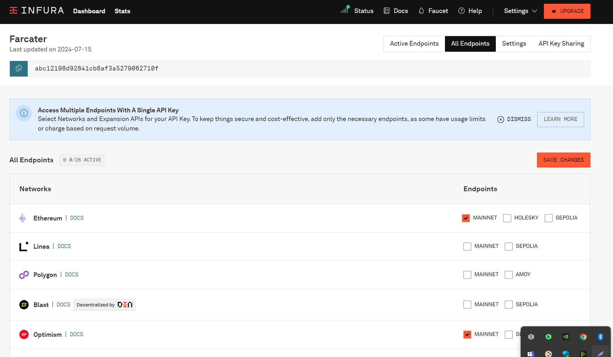The image size is (613, 357).
Task: Uncheck Ethereum MAINNET checkbox
Action: point(466,218)
